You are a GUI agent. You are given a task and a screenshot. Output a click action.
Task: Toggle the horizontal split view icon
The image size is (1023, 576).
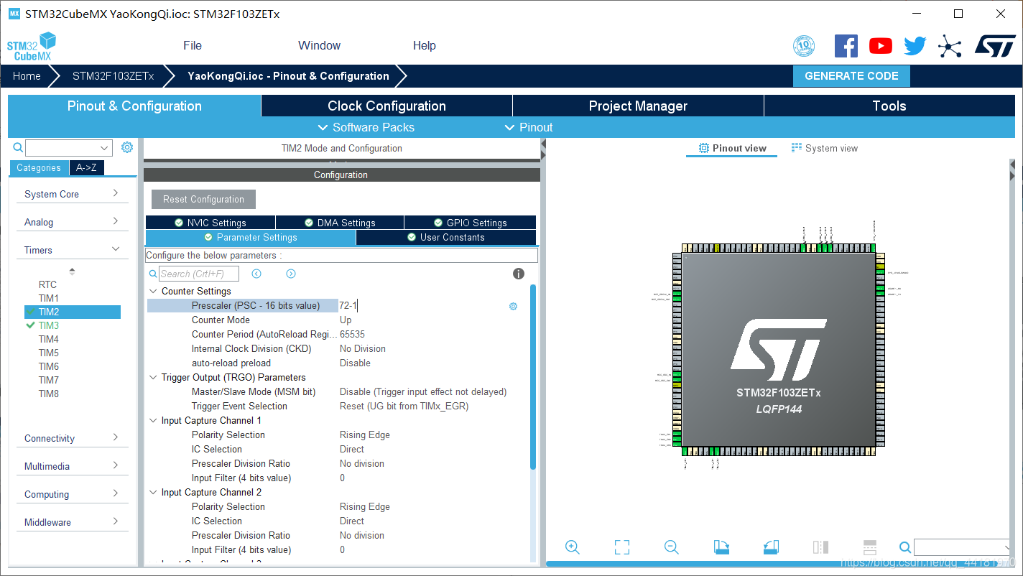pyautogui.click(x=869, y=547)
